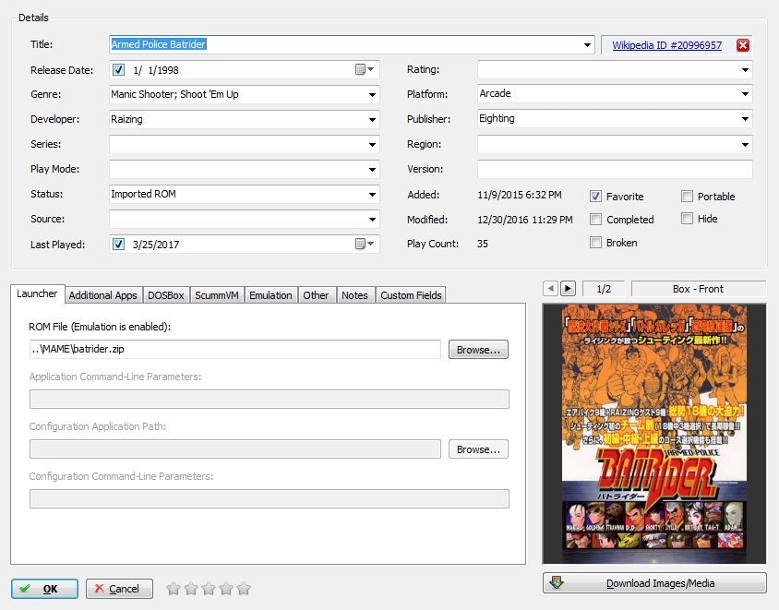Click the Version input field

click(615, 170)
